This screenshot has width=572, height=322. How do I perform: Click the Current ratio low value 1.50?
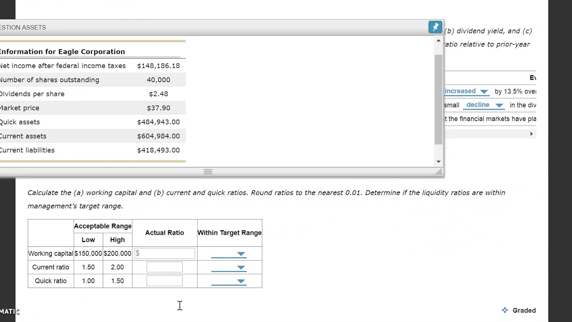click(x=88, y=267)
